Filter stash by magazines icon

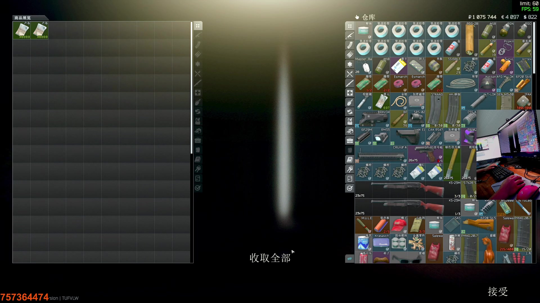pyautogui.click(x=350, y=45)
